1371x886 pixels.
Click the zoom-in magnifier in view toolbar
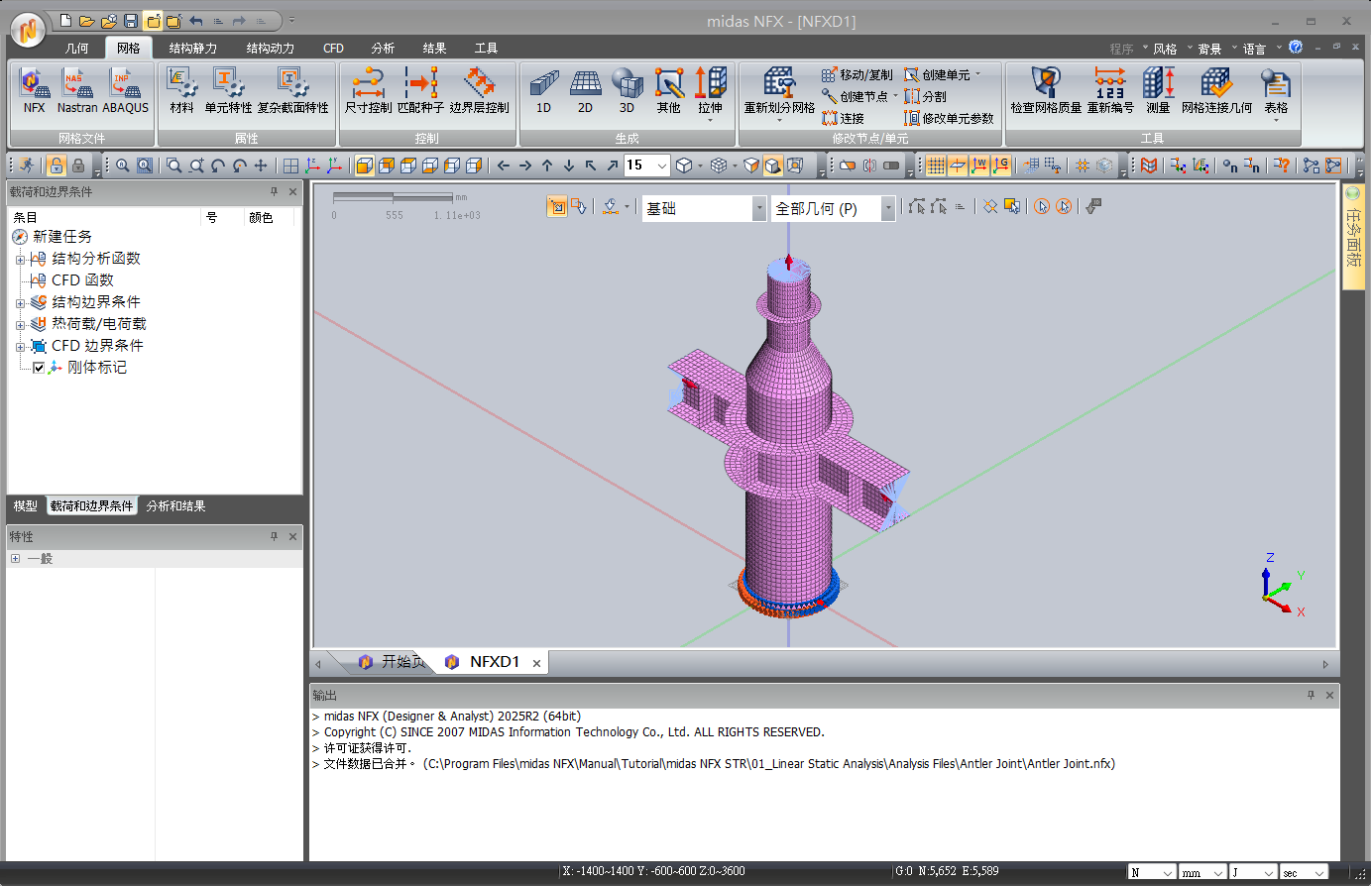click(x=196, y=166)
